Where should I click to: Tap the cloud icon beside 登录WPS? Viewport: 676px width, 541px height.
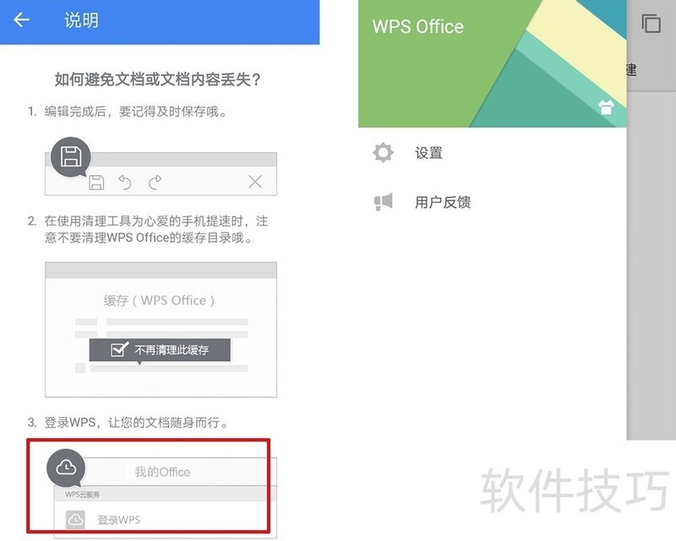pyautogui.click(x=75, y=519)
